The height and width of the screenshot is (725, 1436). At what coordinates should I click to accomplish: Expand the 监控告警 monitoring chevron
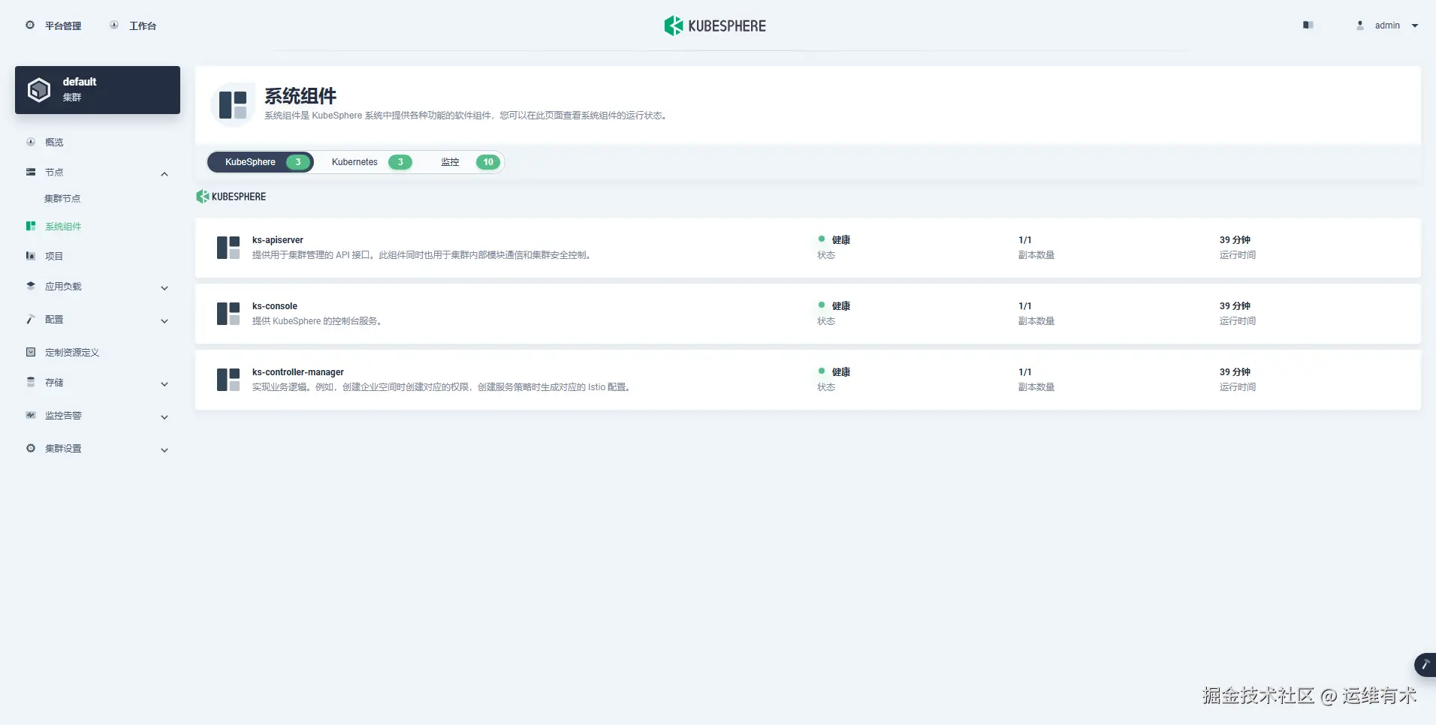point(164,417)
